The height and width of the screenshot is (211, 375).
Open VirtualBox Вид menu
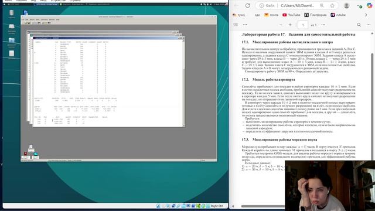point(33,1)
